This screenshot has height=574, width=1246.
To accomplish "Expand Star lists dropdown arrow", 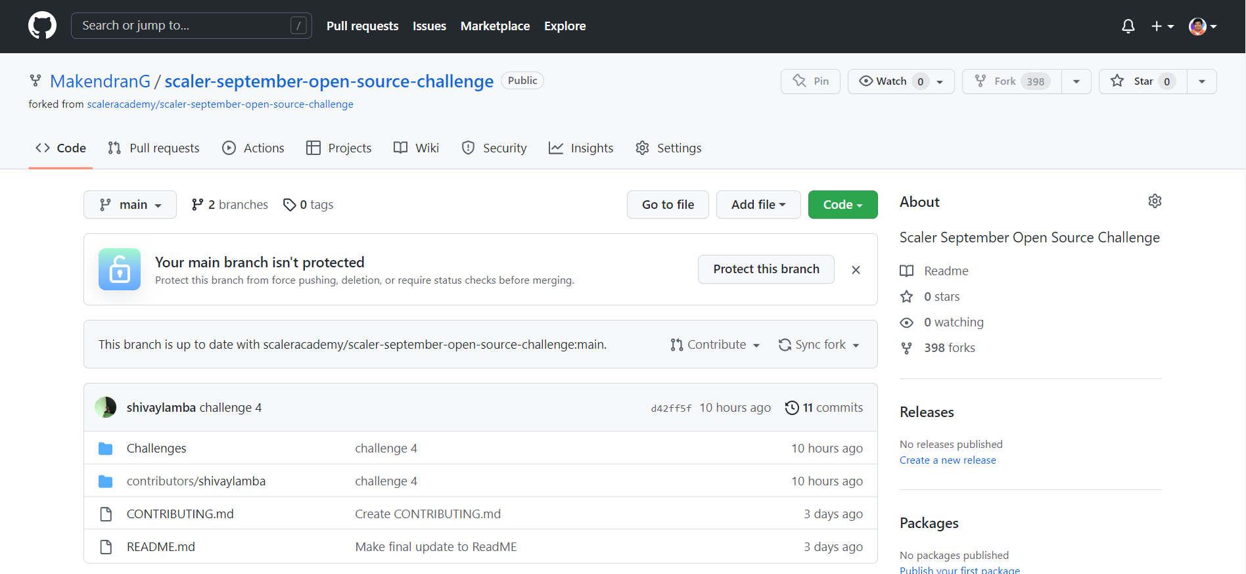I will (x=1202, y=81).
